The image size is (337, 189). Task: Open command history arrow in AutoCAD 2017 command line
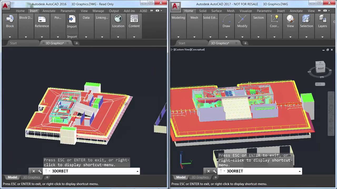click(x=299, y=171)
